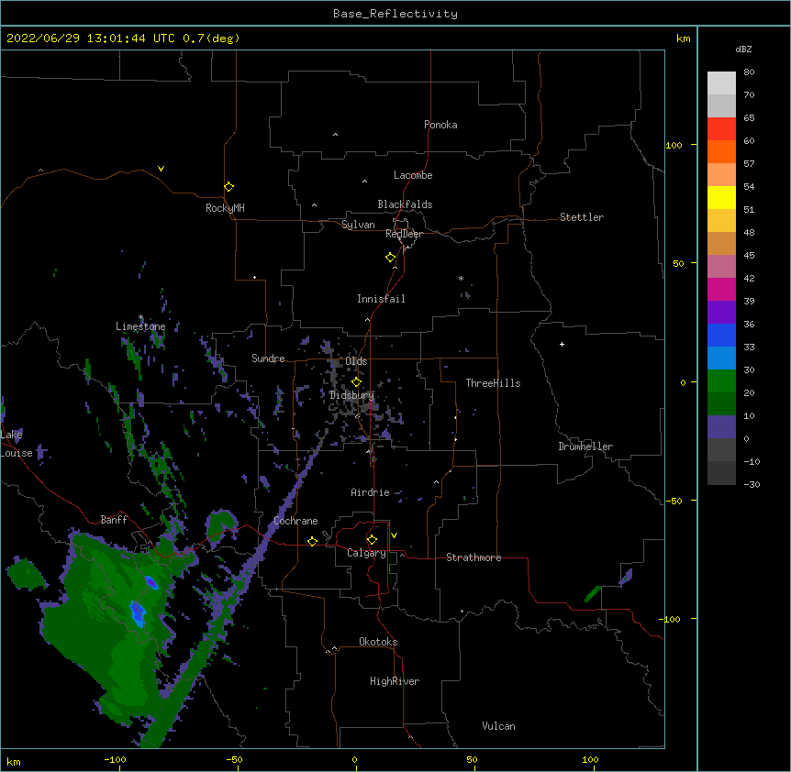Select the yellow V marker northwest of RockyMH
Screen dimensions: 791x772
click(x=161, y=169)
